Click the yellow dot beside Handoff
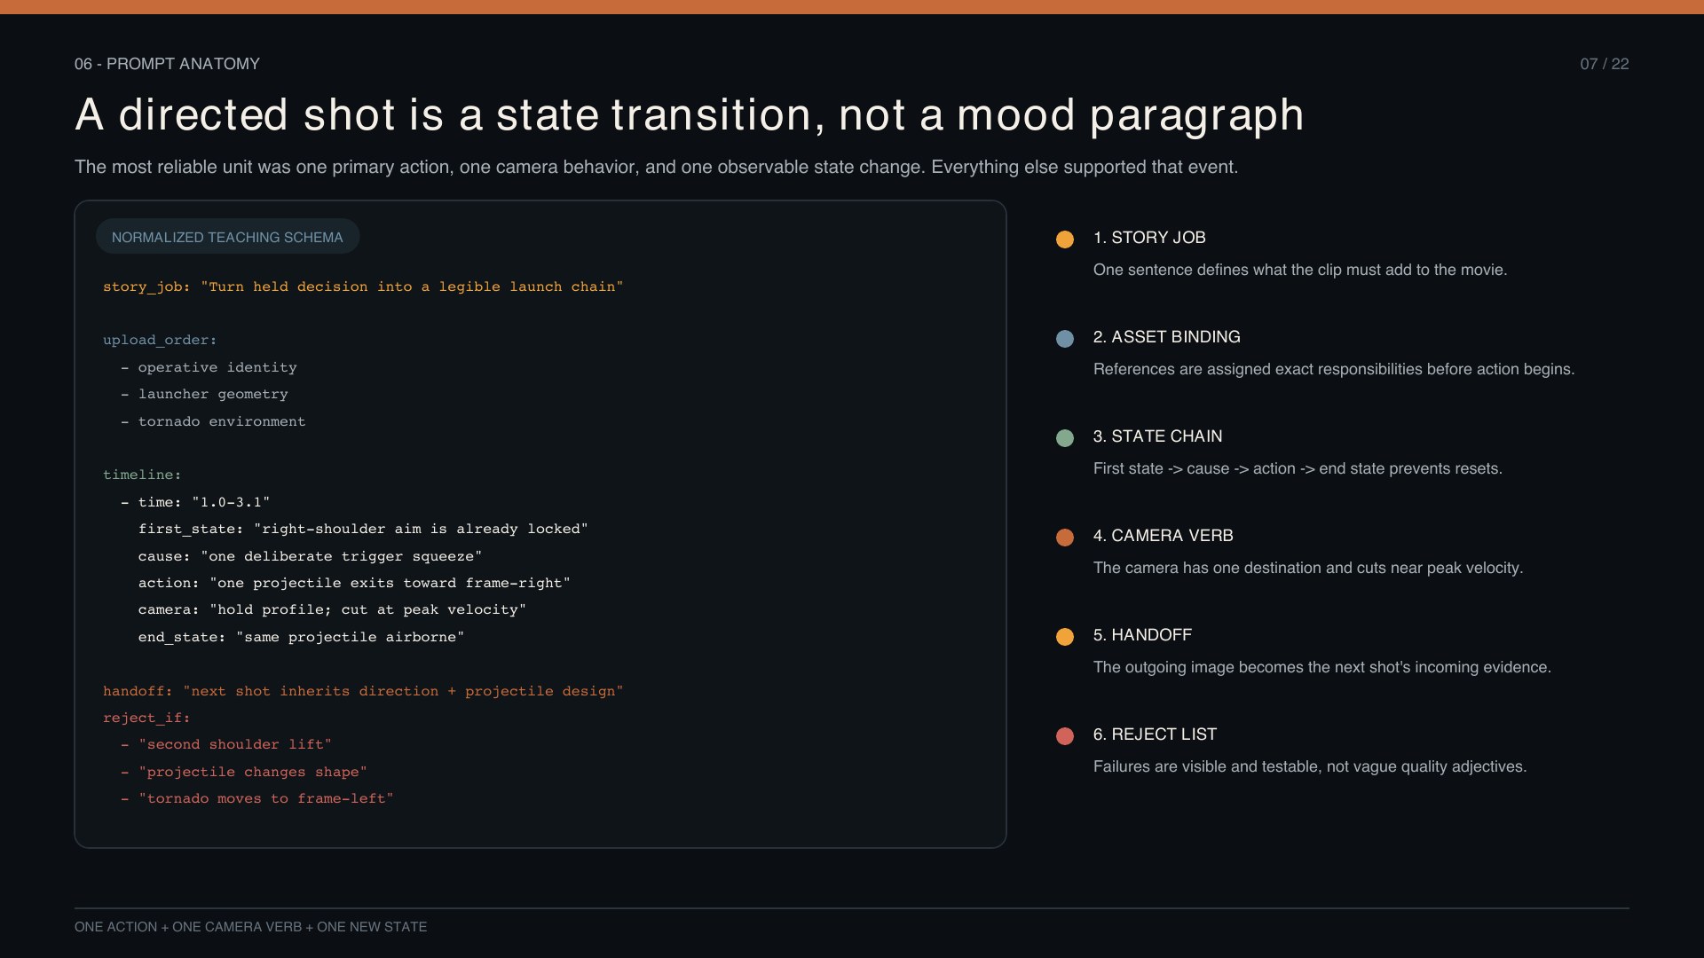Screen dimensions: 1704x958 point(1065,637)
